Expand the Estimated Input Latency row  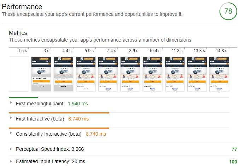(x=11, y=161)
